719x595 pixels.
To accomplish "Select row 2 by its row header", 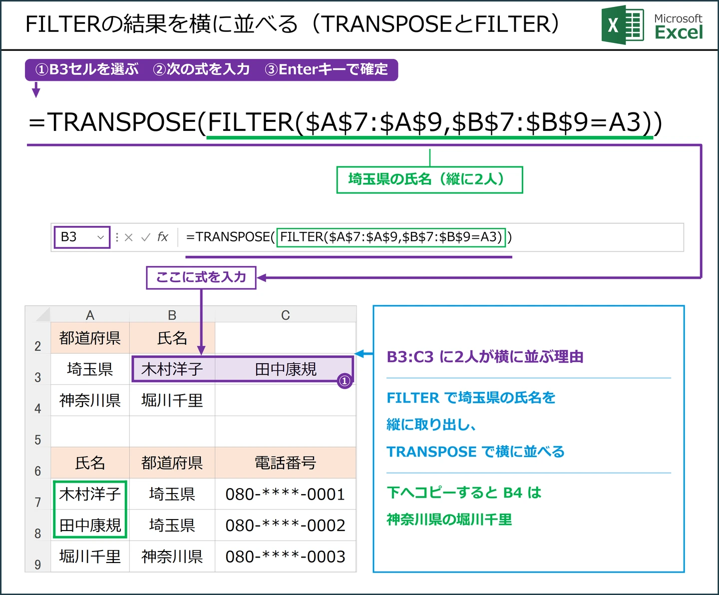I will point(38,338).
